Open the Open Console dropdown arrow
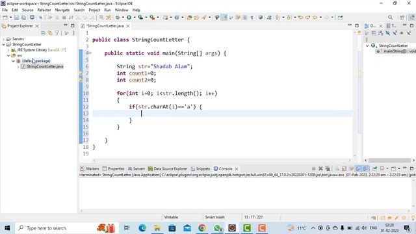The height and width of the screenshot is (234, 416). 398,169
